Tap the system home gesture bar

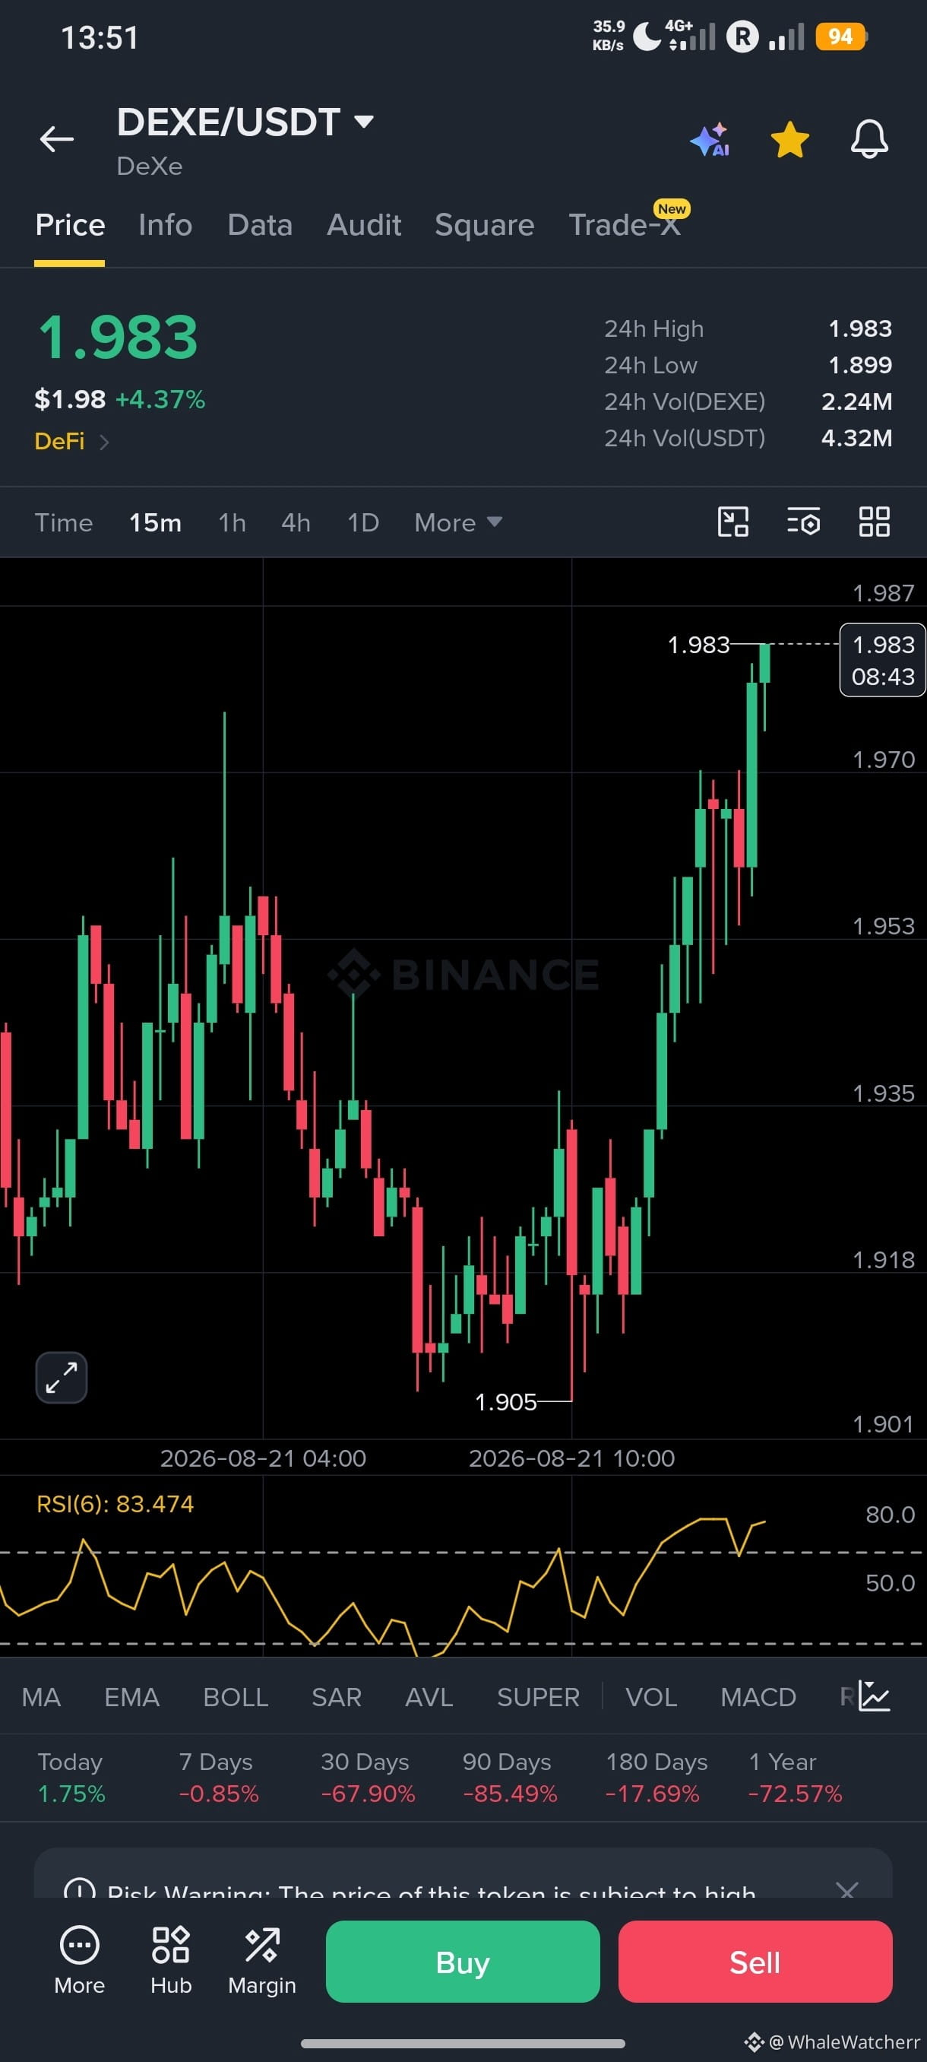point(463,2044)
